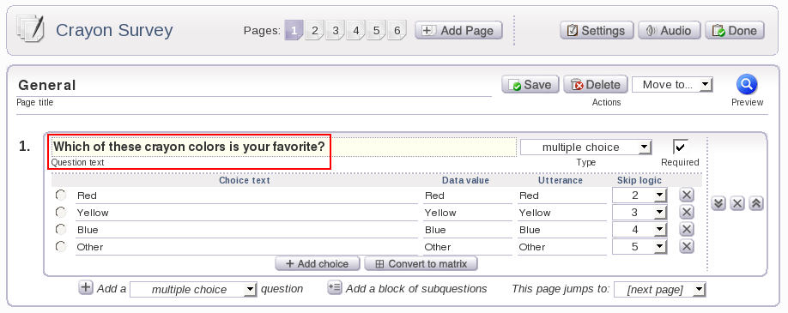Viewport: 788px width, 313px height.
Task: Move question down with double-chevron icon
Action: coord(718,203)
